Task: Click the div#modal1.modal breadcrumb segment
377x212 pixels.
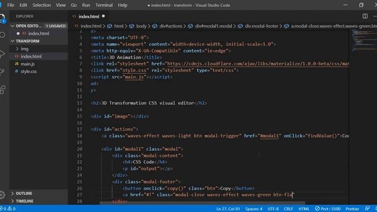Action: click(x=213, y=26)
